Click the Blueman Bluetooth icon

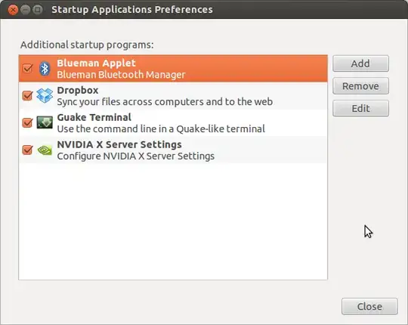(x=45, y=69)
